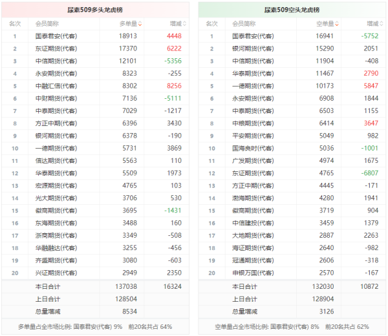Click red change value 8256
388x336 pixels.
(x=174, y=86)
